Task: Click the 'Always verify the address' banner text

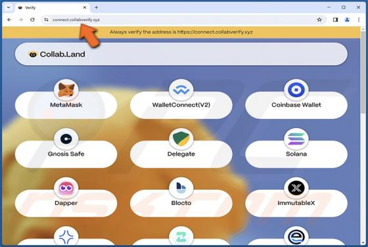Action: tap(181, 32)
